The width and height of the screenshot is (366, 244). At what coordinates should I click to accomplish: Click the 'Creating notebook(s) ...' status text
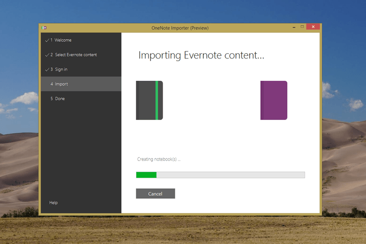(159, 159)
